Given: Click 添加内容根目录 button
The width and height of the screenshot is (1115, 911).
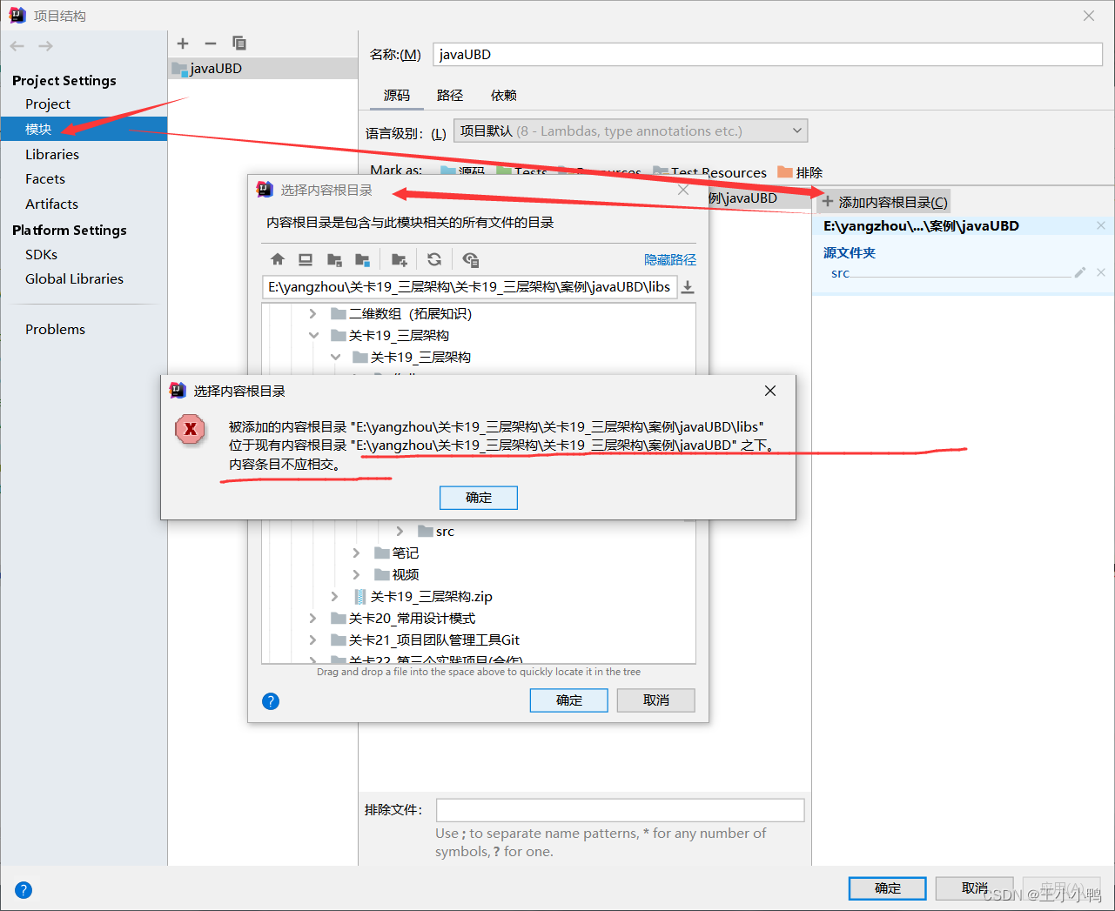Looking at the screenshot, I should point(884,202).
